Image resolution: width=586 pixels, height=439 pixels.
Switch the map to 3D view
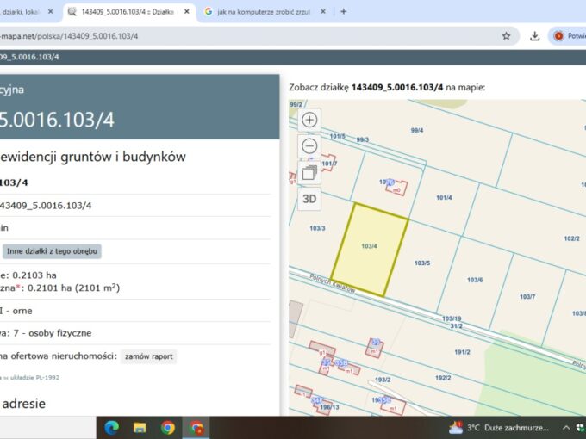click(x=309, y=199)
